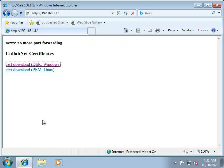
Task: Open the Windows Start menu
Action: tap(7, 163)
